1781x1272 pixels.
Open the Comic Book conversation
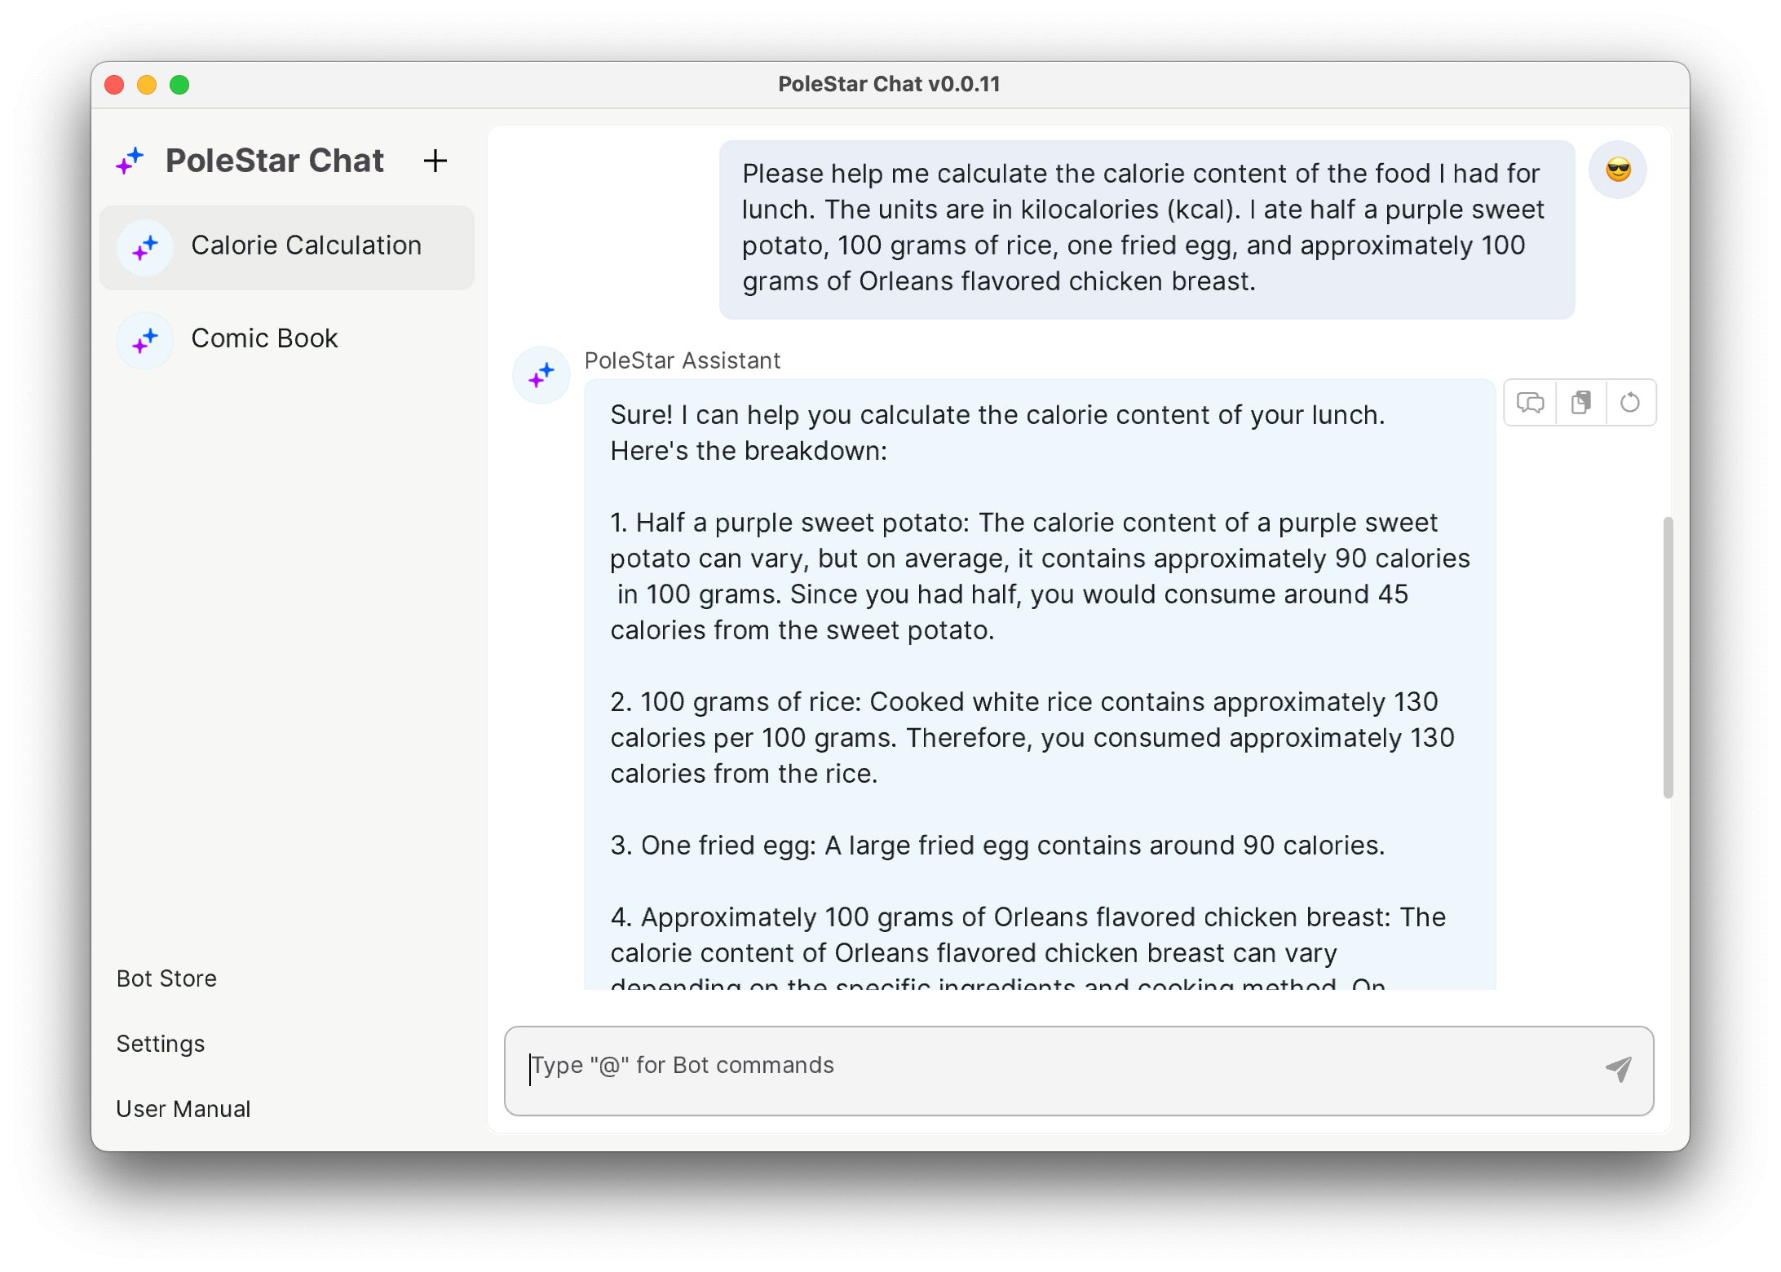(264, 338)
